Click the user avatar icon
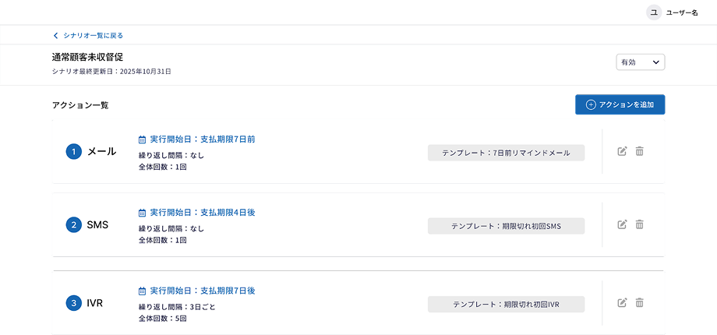 pos(653,12)
